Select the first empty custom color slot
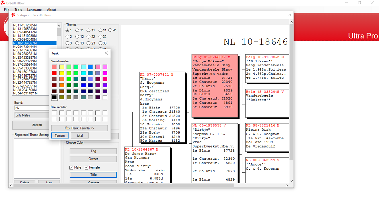Viewport: 379px width, 201px height. pos(54,113)
